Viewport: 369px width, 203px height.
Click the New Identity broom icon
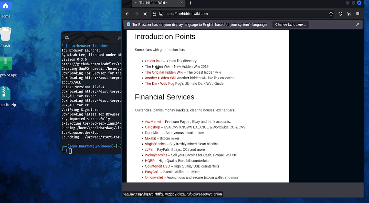[x=349, y=14]
